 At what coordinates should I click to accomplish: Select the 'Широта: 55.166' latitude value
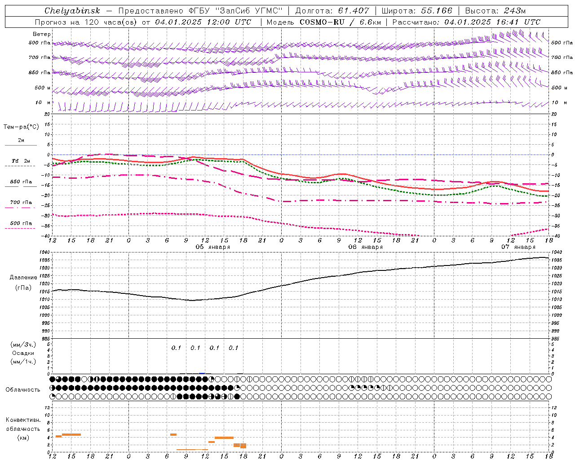click(x=416, y=11)
